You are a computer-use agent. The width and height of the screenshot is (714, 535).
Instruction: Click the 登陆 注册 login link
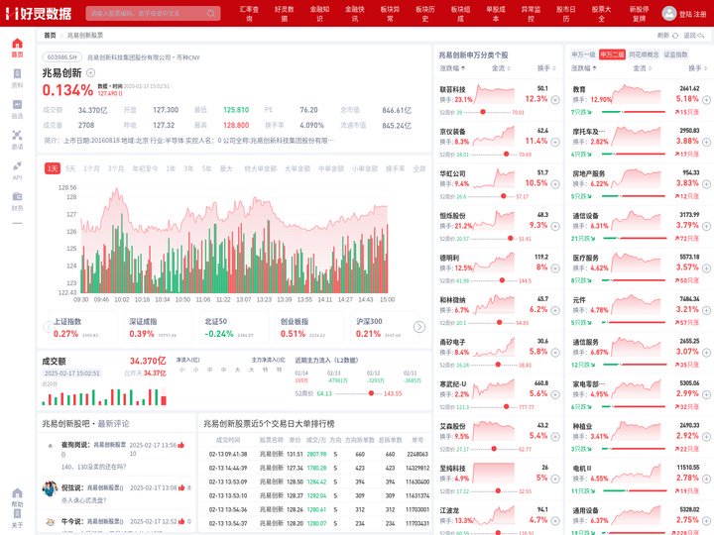click(x=692, y=14)
